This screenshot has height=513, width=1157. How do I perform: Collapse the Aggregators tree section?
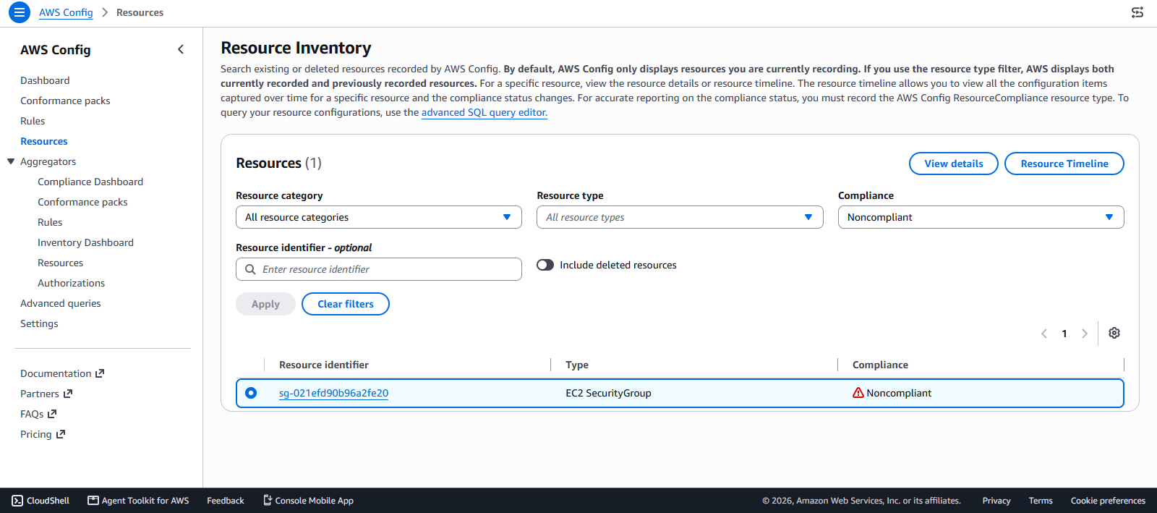pos(11,161)
